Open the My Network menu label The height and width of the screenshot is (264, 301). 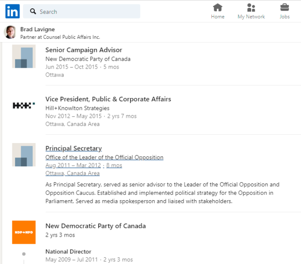(251, 17)
